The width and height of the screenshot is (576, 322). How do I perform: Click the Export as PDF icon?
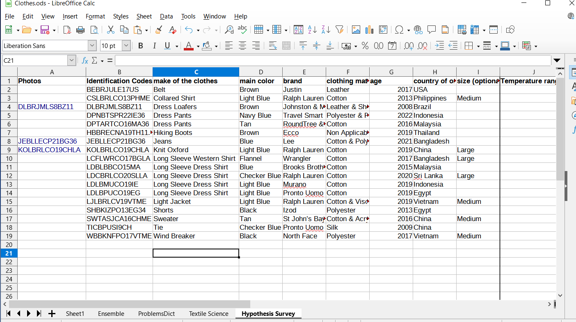click(x=67, y=30)
